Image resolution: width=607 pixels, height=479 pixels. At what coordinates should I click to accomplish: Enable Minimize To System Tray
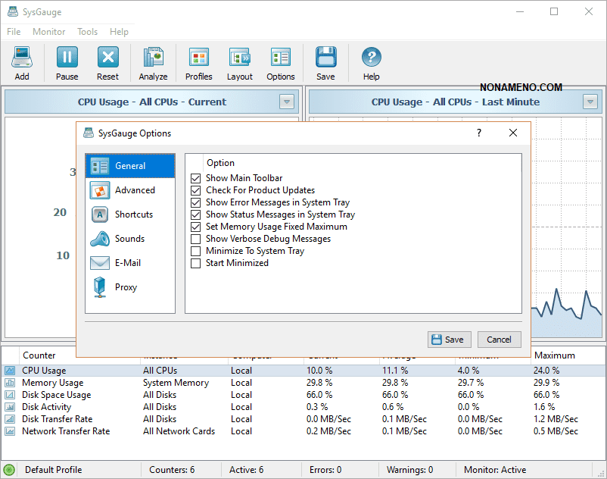coord(196,251)
